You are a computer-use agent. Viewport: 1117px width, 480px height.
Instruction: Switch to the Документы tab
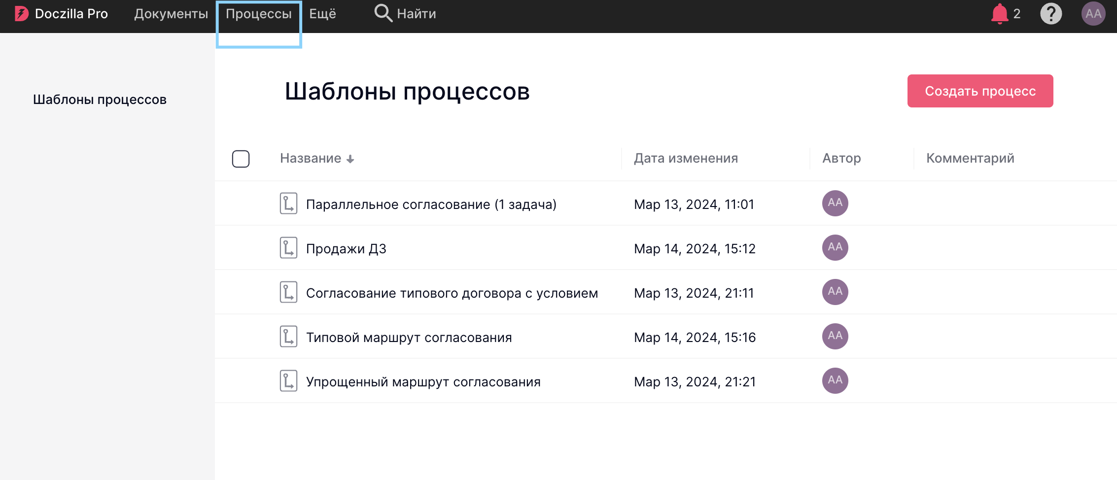point(171,14)
